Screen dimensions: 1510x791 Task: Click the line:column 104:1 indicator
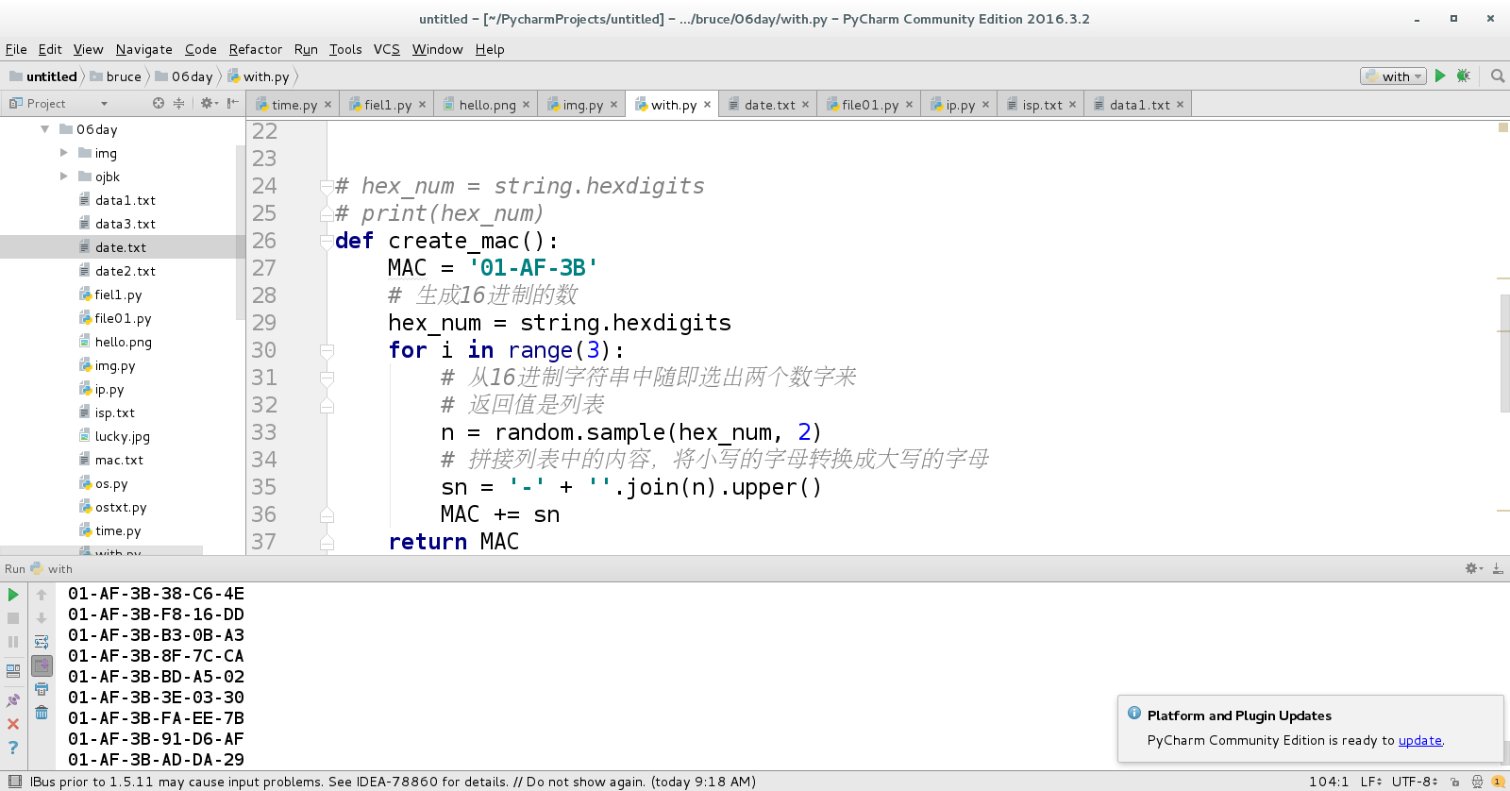[x=1329, y=782]
